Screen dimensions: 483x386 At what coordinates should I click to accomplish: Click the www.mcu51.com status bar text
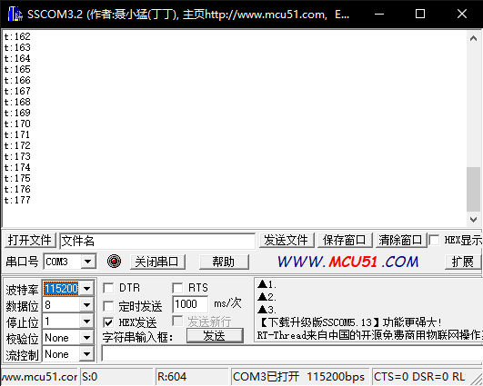[x=39, y=377]
